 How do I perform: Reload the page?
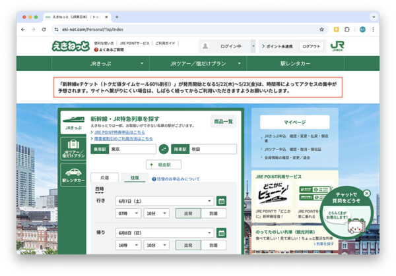click(x=44, y=30)
